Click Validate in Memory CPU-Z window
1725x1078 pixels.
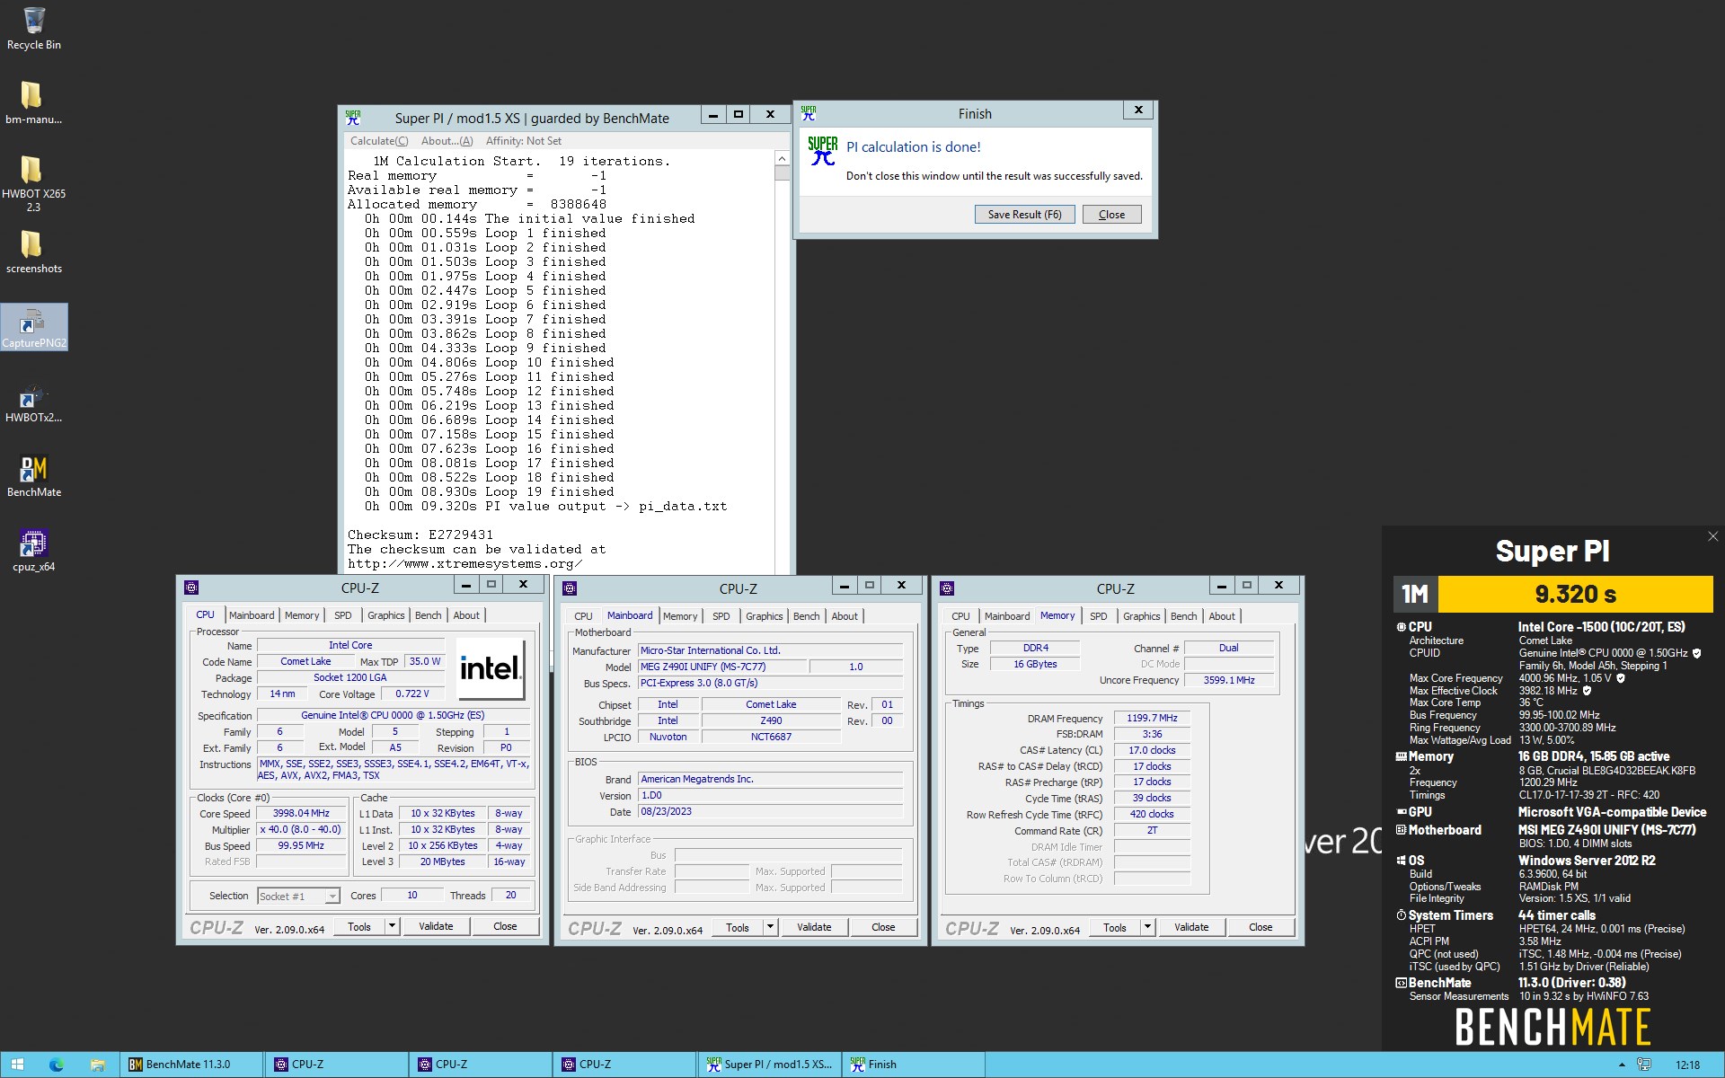(x=1191, y=927)
